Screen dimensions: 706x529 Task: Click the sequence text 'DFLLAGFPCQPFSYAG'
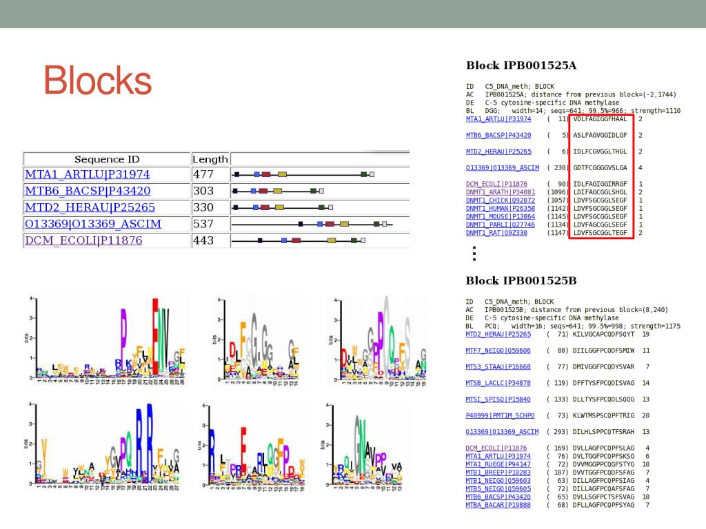point(603,505)
